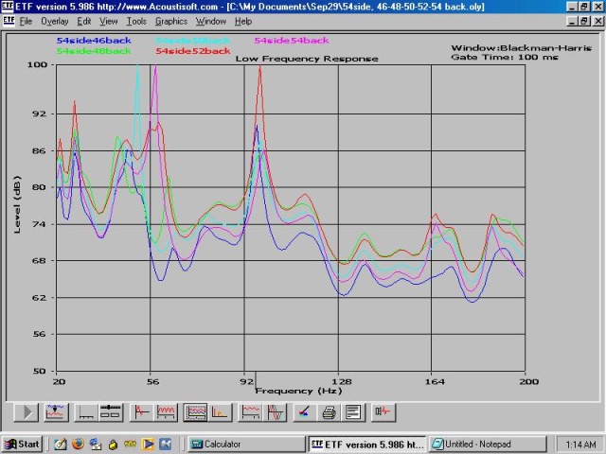Viewport: 606px width, 454px height.
Task: Click the green 54side48back legend label
Action: pyautogui.click(x=94, y=51)
